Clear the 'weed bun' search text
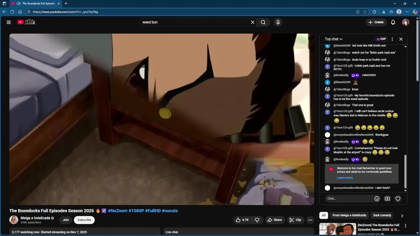 coord(253,22)
